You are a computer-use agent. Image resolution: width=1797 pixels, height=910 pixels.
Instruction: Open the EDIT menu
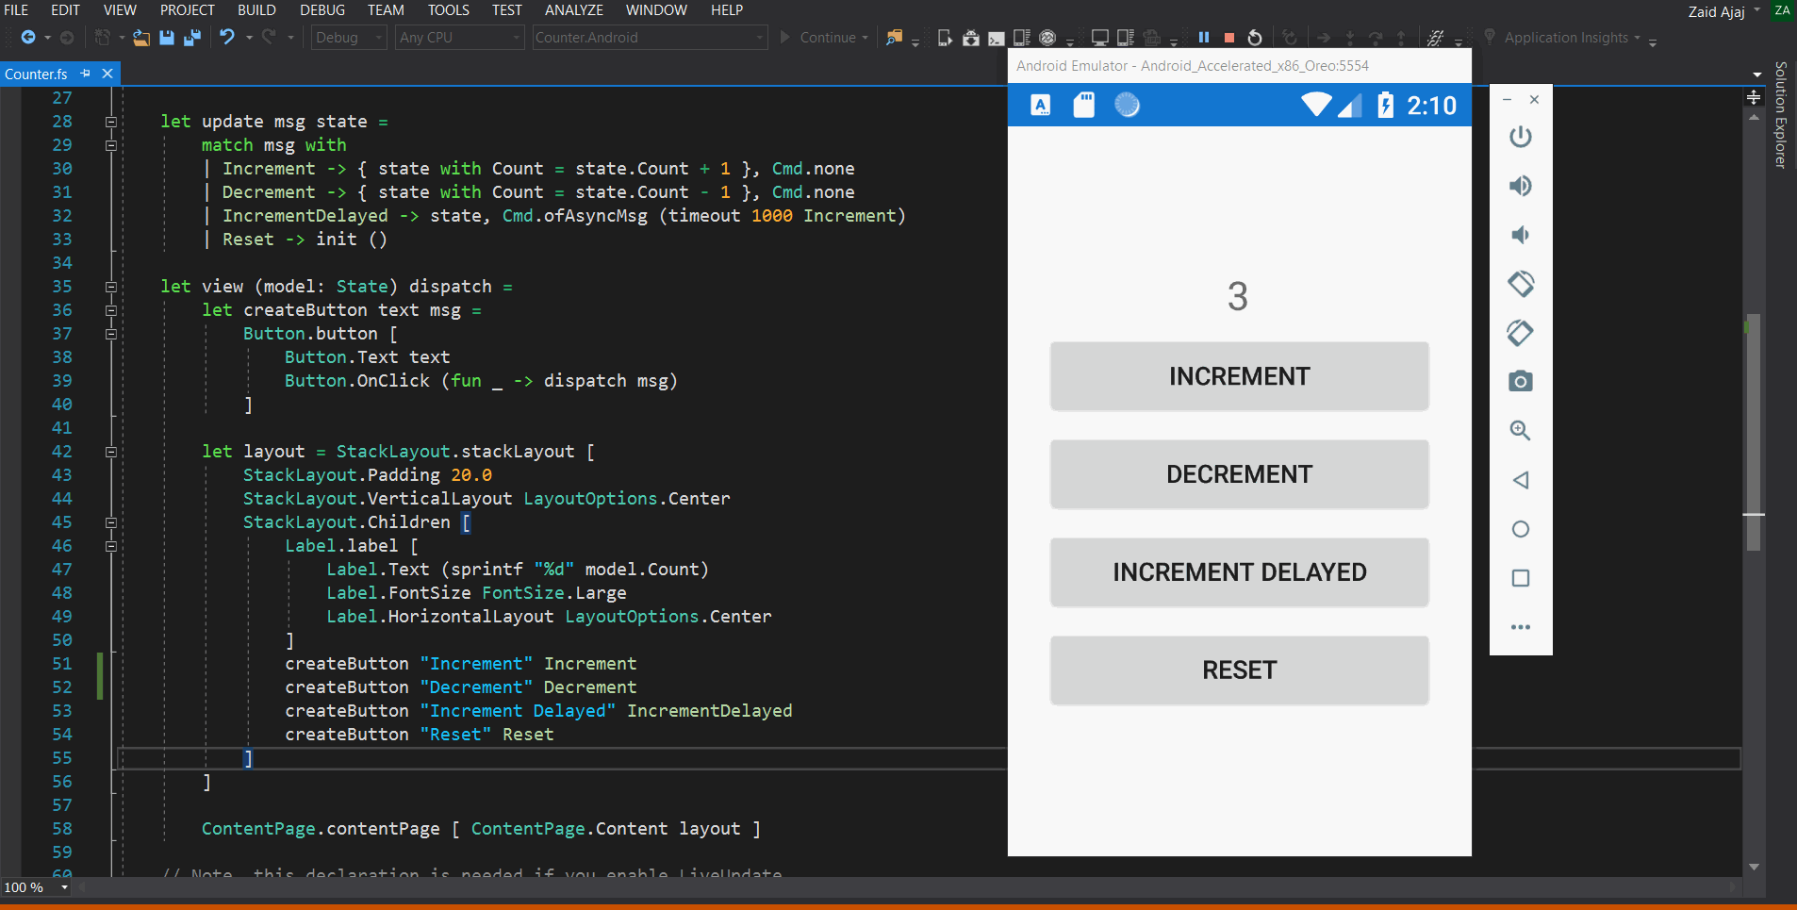(x=65, y=10)
